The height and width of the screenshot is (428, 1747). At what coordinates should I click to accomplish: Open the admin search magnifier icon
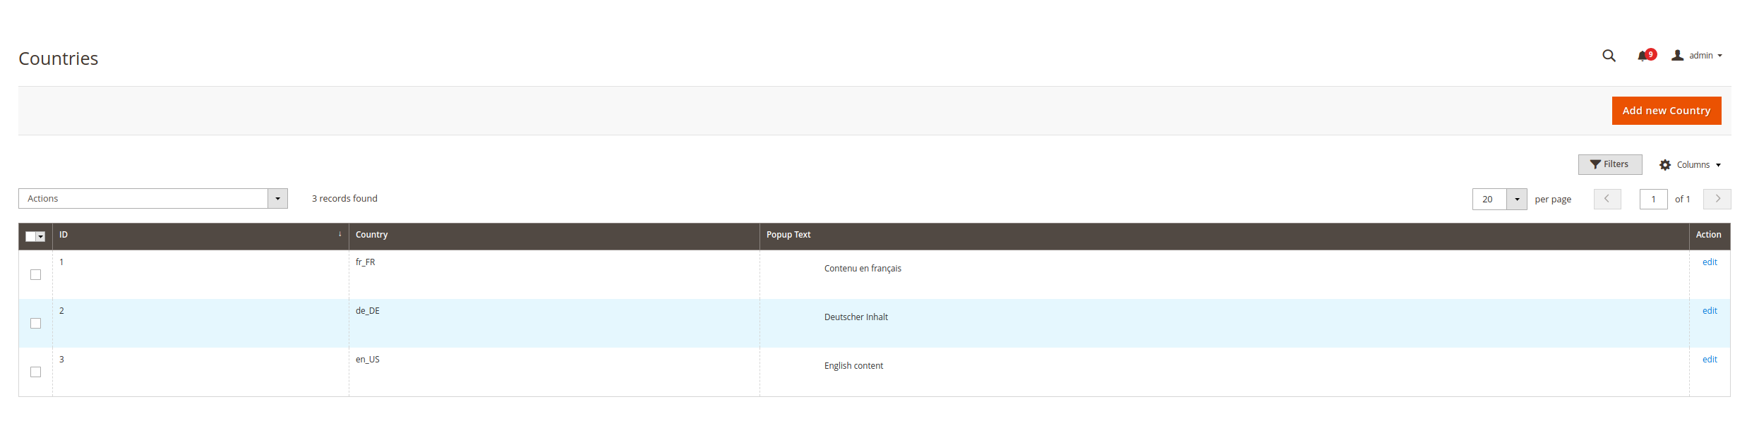[1609, 56]
